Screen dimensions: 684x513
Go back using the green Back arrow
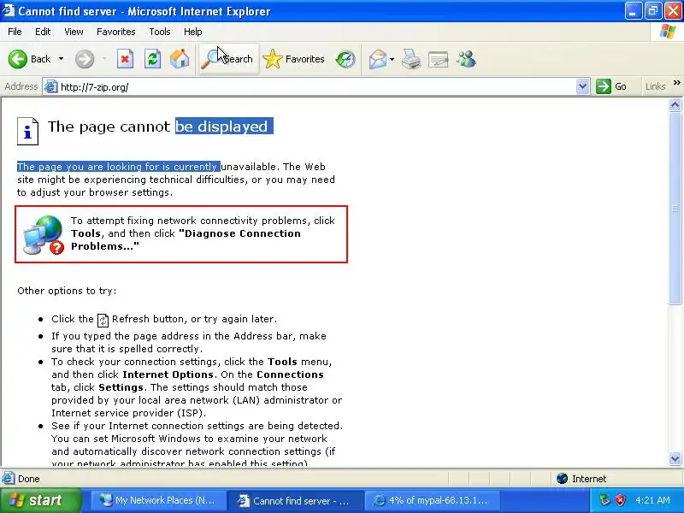click(x=18, y=59)
